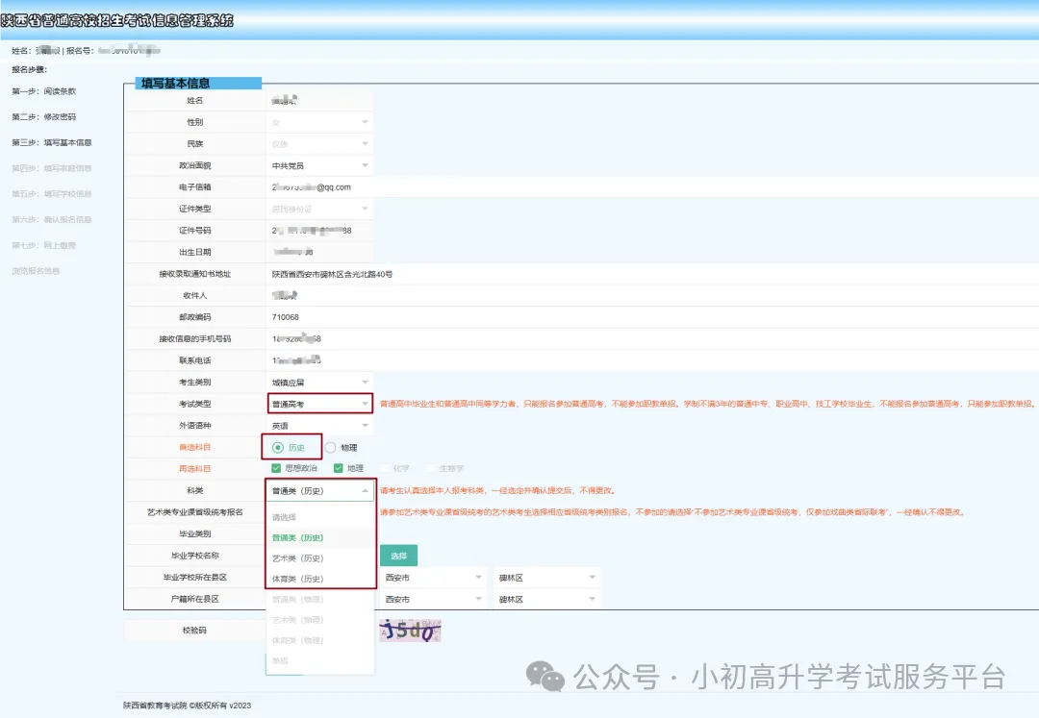The height and width of the screenshot is (718, 1039).
Task: Click the 联系电话 input field
Action: (x=652, y=360)
